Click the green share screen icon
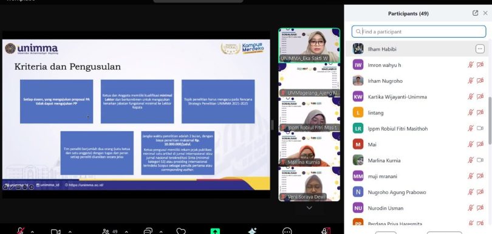492x234 pixels. (x=215, y=231)
